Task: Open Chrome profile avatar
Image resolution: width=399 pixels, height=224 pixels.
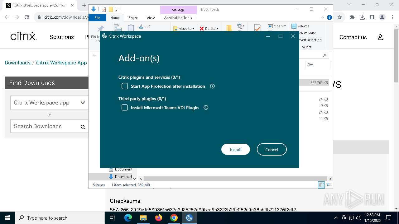Action: point(382,17)
